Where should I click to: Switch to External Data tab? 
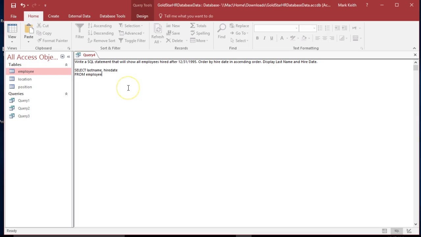[79, 16]
